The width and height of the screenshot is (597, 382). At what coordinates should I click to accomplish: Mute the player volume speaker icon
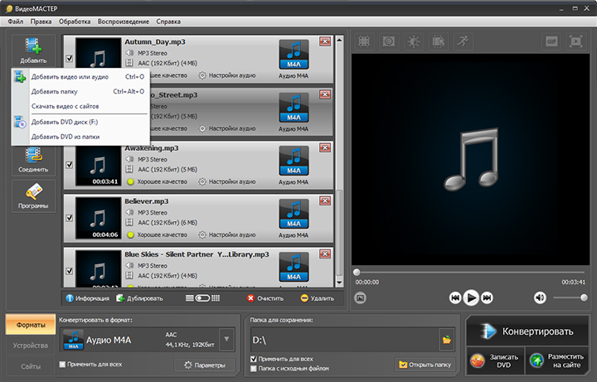click(x=540, y=297)
